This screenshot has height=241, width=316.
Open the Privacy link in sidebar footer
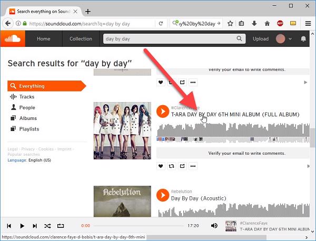click(x=28, y=149)
